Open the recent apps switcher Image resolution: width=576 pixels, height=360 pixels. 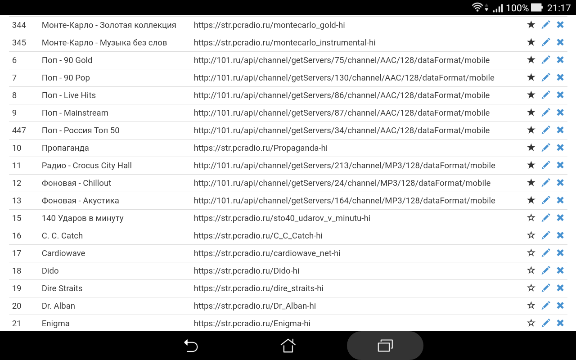(x=385, y=346)
